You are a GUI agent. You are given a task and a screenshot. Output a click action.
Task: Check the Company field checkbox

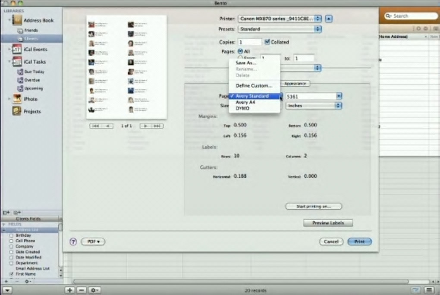pyautogui.click(x=11, y=246)
